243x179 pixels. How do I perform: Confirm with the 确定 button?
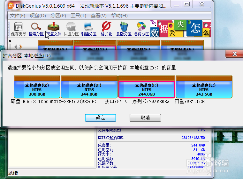click(x=100, y=118)
